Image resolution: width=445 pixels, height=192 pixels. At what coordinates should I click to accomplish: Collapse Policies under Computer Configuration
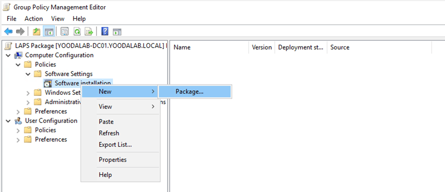click(18, 65)
